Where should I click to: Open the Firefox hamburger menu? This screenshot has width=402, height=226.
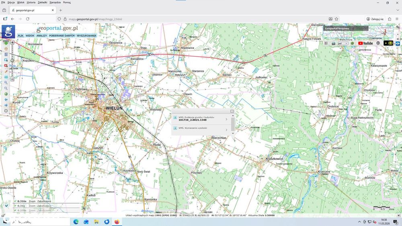point(397,19)
